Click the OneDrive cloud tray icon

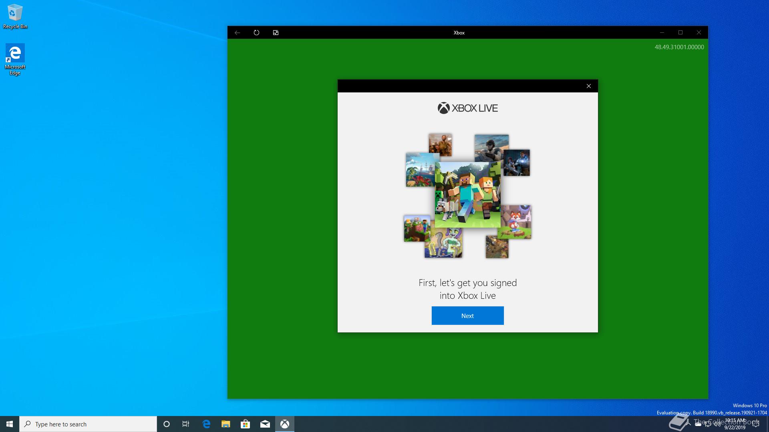tap(698, 424)
